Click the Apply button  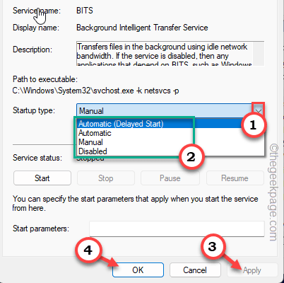coord(252,270)
